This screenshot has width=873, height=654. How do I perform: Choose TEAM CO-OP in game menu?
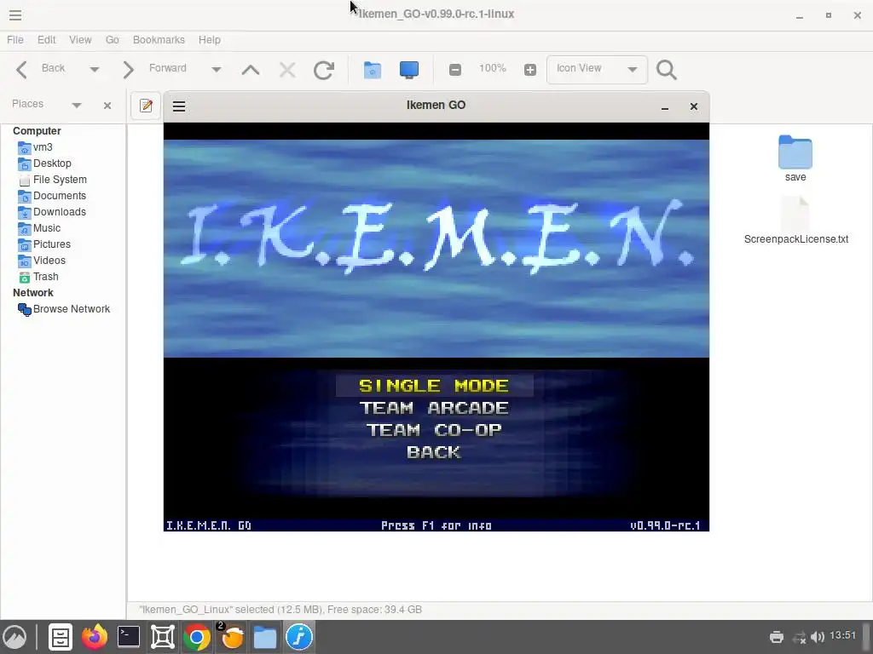point(434,430)
